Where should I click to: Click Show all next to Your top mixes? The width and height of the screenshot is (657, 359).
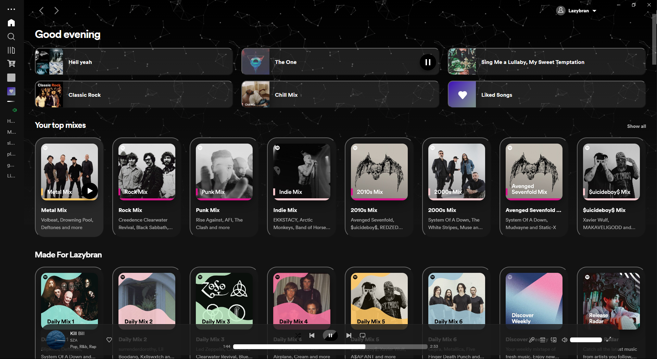636,126
